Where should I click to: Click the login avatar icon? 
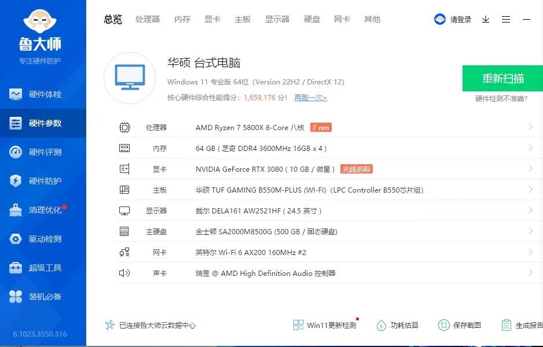[x=440, y=19]
